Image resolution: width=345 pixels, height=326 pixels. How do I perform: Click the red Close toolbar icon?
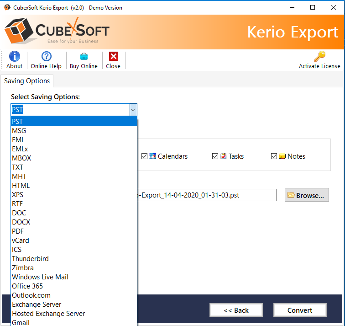point(114,56)
